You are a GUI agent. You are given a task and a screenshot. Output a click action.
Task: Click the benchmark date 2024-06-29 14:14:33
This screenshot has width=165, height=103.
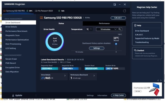[x=75, y=60]
